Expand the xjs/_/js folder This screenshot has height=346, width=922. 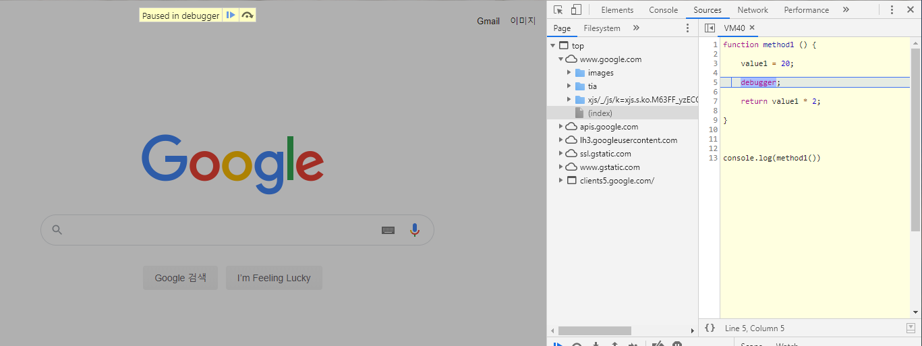[569, 100]
